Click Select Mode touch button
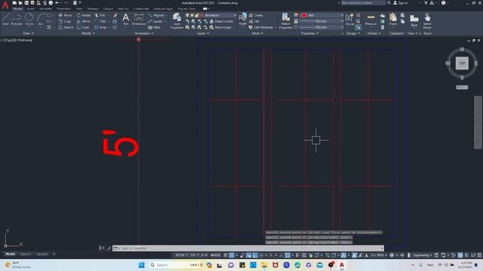The width and height of the screenshot is (483, 271). [x=427, y=21]
